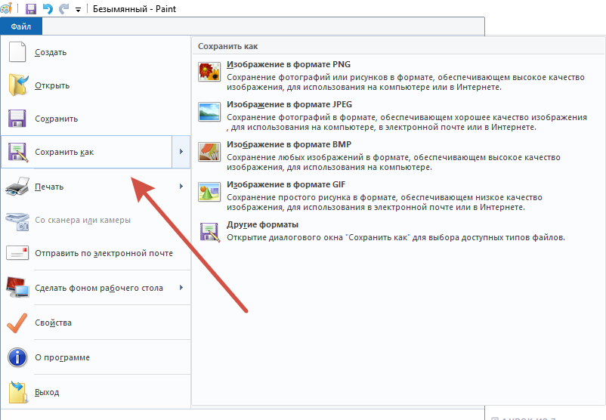
Task: Click Выход to exit Paint
Action: tap(47, 393)
